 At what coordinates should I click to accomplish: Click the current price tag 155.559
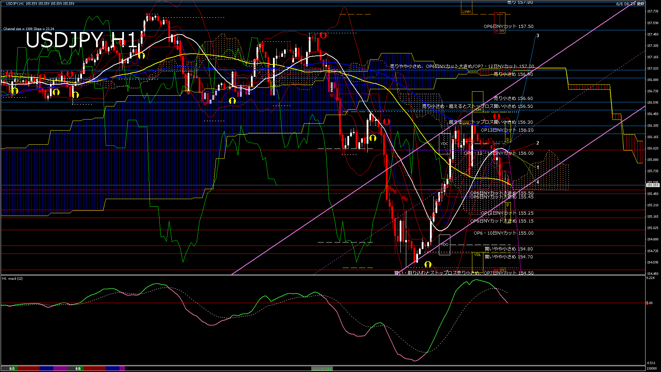point(652,185)
